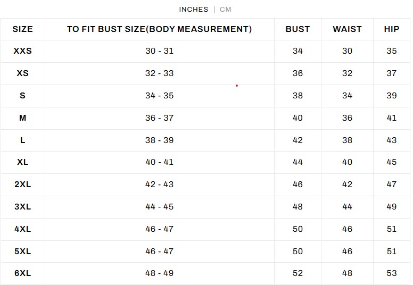Select the L size row label
The height and width of the screenshot is (285, 413).
click(22, 140)
